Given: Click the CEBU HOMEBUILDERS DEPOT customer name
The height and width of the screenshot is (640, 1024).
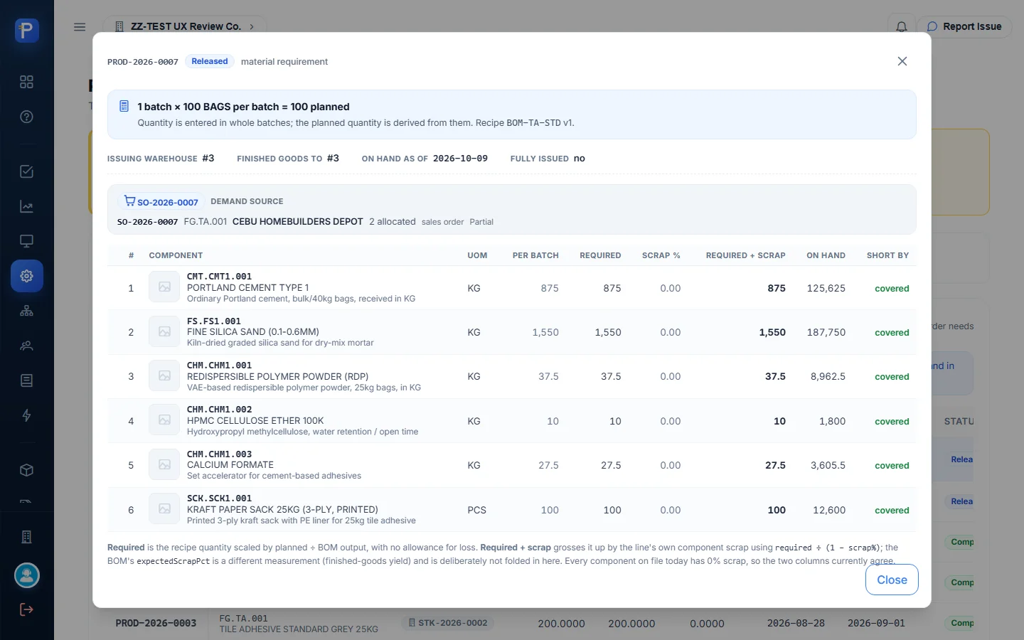Looking at the screenshot, I should point(298,222).
